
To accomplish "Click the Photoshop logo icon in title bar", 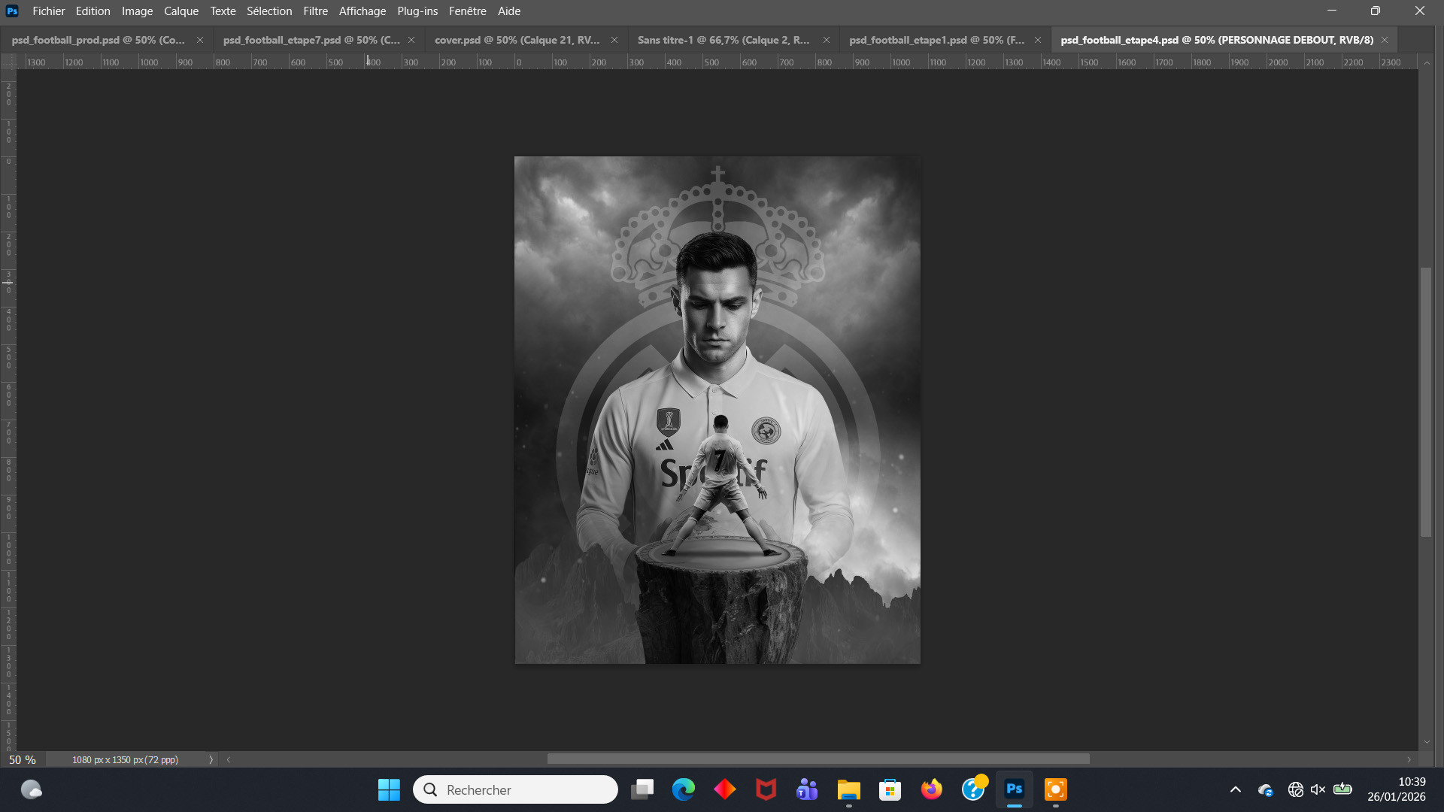I will 12,11.
